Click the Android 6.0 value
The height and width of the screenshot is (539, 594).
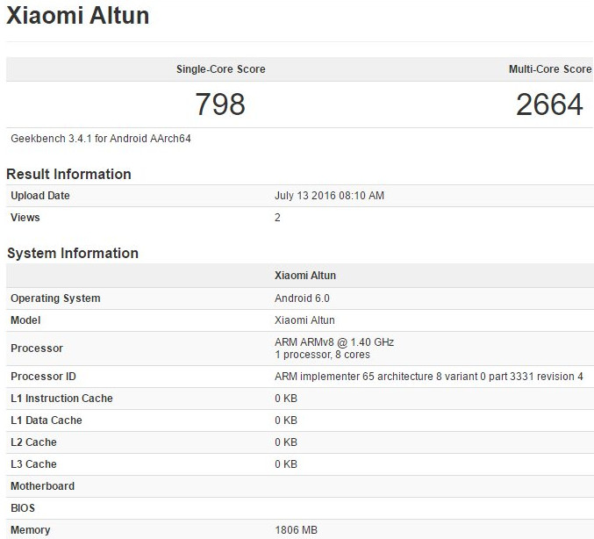(302, 298)
